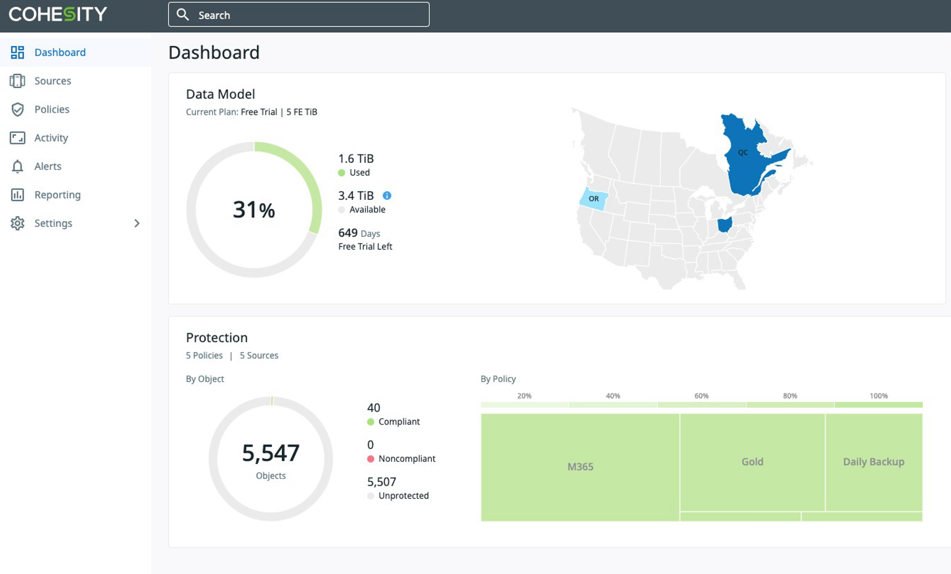Viewport: 951px width, 574px height.
Task: Select the M365 policy block
Action: 580,467
